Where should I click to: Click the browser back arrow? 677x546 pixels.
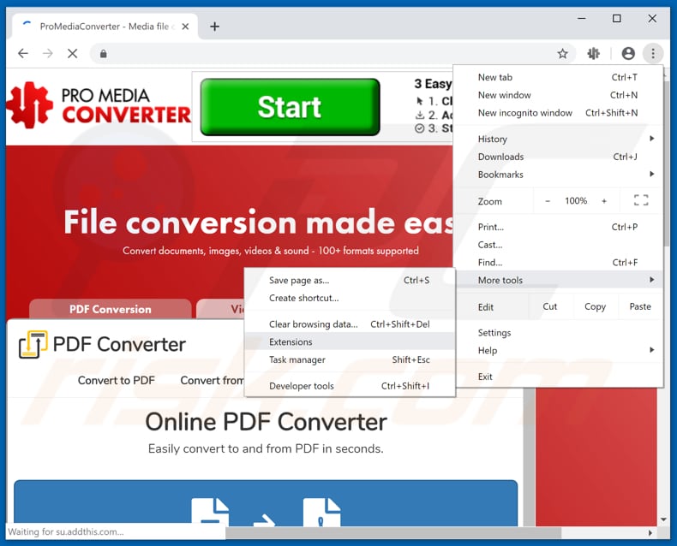point(23,53)
